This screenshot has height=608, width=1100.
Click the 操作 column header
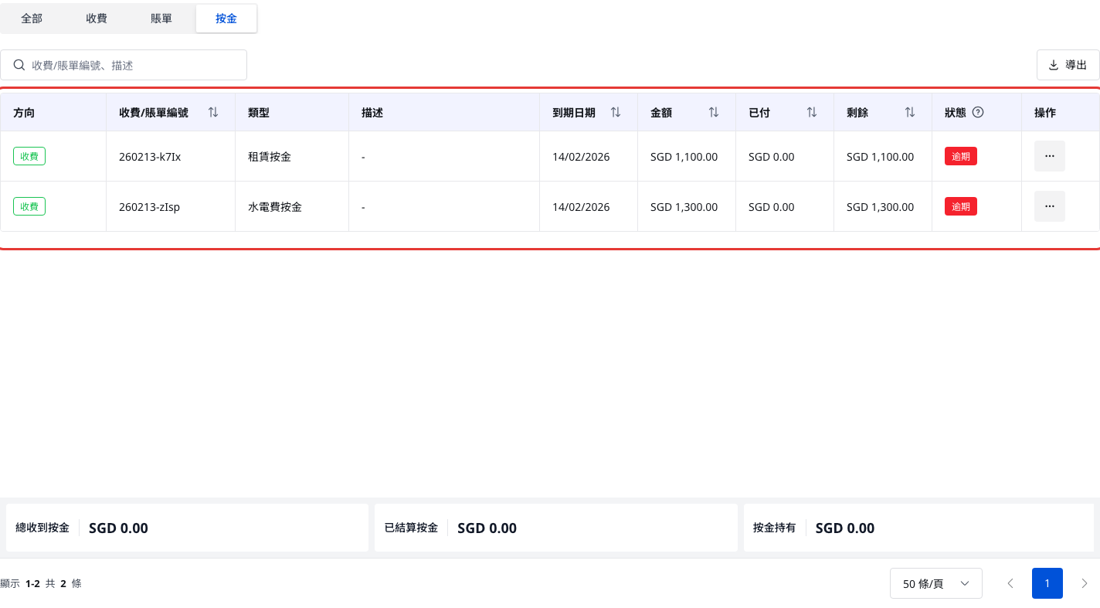1045,113
